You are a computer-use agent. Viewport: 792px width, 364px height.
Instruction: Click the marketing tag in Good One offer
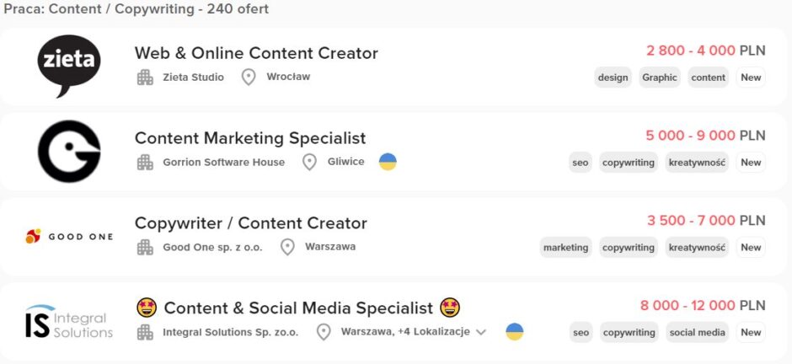565,248
